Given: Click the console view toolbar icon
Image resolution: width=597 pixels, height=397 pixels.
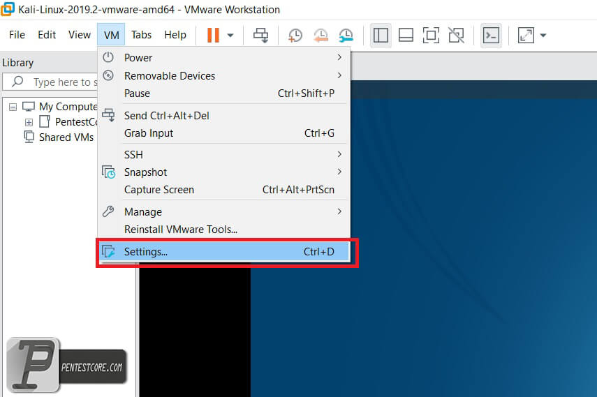Looking at the screenshot, I should pos(491,36).
